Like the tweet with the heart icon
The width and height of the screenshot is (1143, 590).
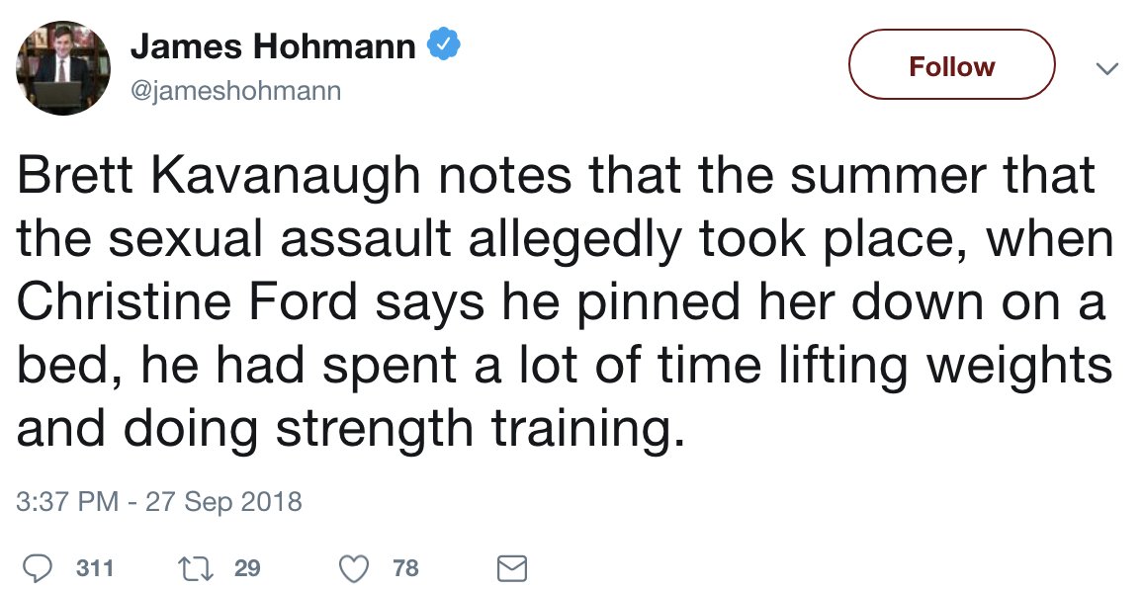355,569
